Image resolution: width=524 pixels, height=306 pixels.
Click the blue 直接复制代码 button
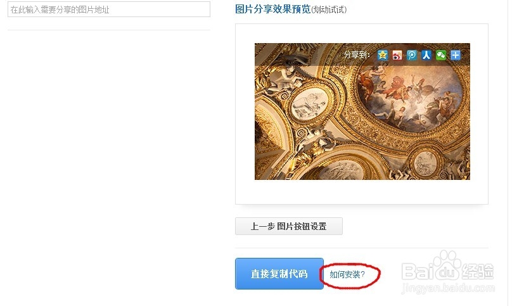(279, 274)
